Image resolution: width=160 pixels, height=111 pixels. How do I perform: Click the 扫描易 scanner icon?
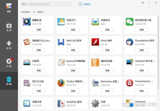tap(27, 62)
